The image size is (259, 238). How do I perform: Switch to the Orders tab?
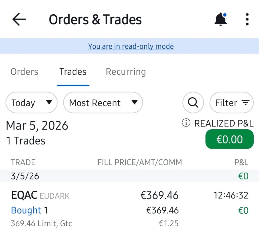(x=24, y=72)
